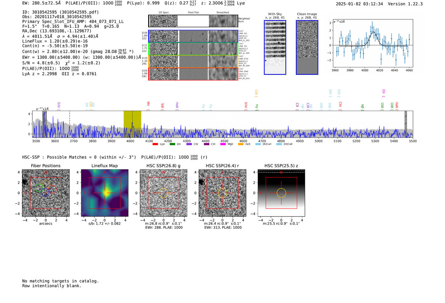Click the 'LyA z = 2.2998' text

(39, 74)
